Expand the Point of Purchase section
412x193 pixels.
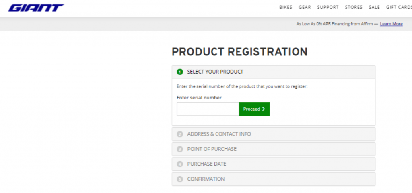274,149
